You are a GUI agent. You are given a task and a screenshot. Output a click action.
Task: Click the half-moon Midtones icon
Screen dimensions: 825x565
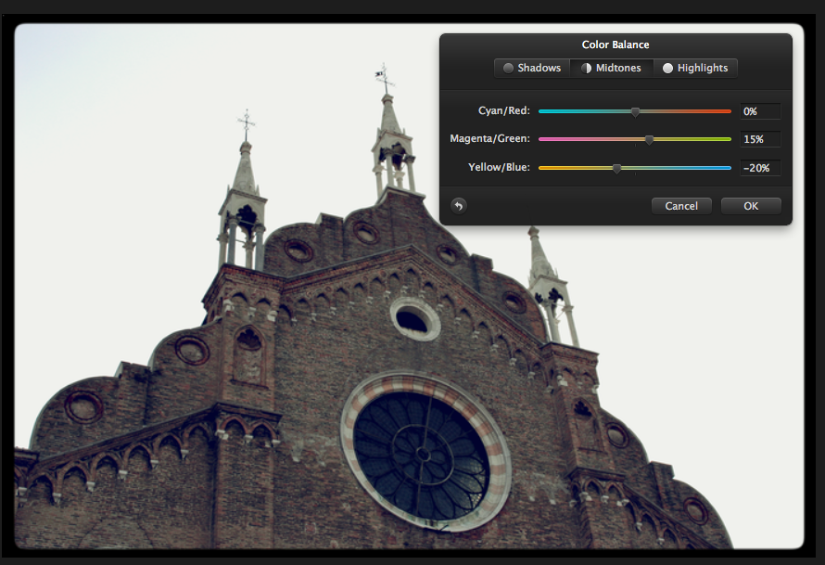tap(586, 67)
